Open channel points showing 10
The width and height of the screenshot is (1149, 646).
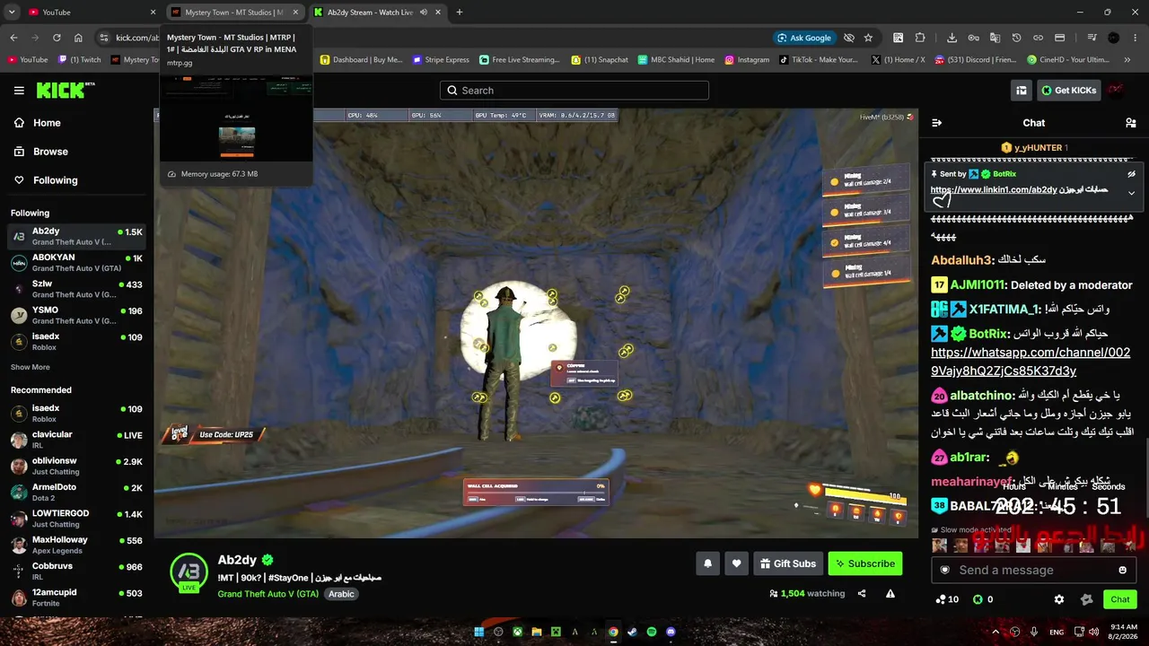[947, 599]
